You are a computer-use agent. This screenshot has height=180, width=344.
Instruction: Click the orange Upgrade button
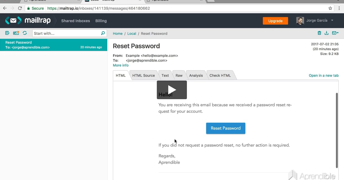point(275,21)
